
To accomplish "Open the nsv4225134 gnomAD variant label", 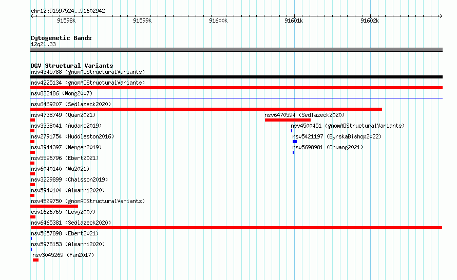I will pyautogui.click(x=88, y=83).
